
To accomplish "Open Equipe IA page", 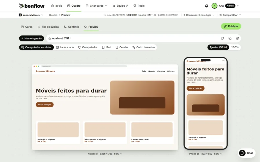I will (x=120, y=6).
